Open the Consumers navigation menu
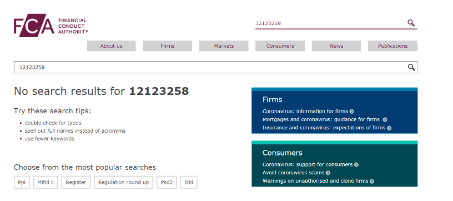The height and width of the screenshot is (201, 453). [280, 46]
